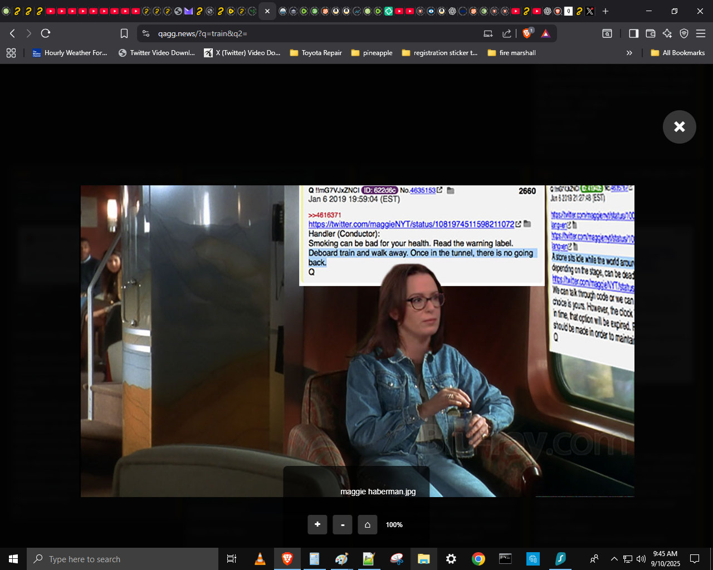Viewport: 713px width, 570px height.
Task: Click the maggie haberman.jpg caption
Action: [x=378, y=492]
